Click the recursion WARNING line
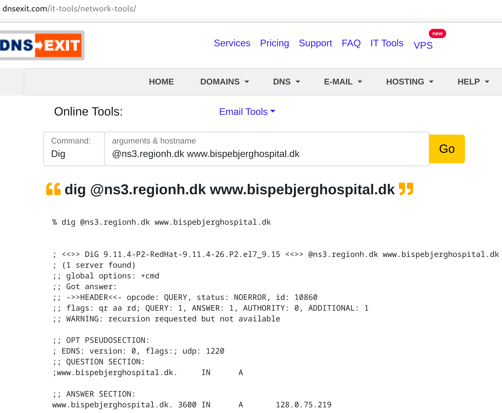Viewport: 502px width, 413px height. click(x=166, y=319)
